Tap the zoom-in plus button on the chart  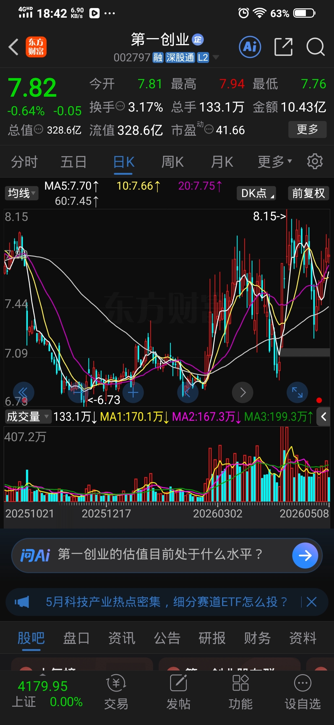coord(133,392)
